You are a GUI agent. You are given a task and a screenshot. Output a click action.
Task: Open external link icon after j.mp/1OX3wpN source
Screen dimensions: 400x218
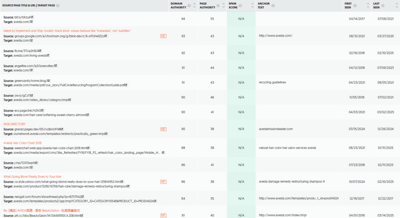(36, 163)
